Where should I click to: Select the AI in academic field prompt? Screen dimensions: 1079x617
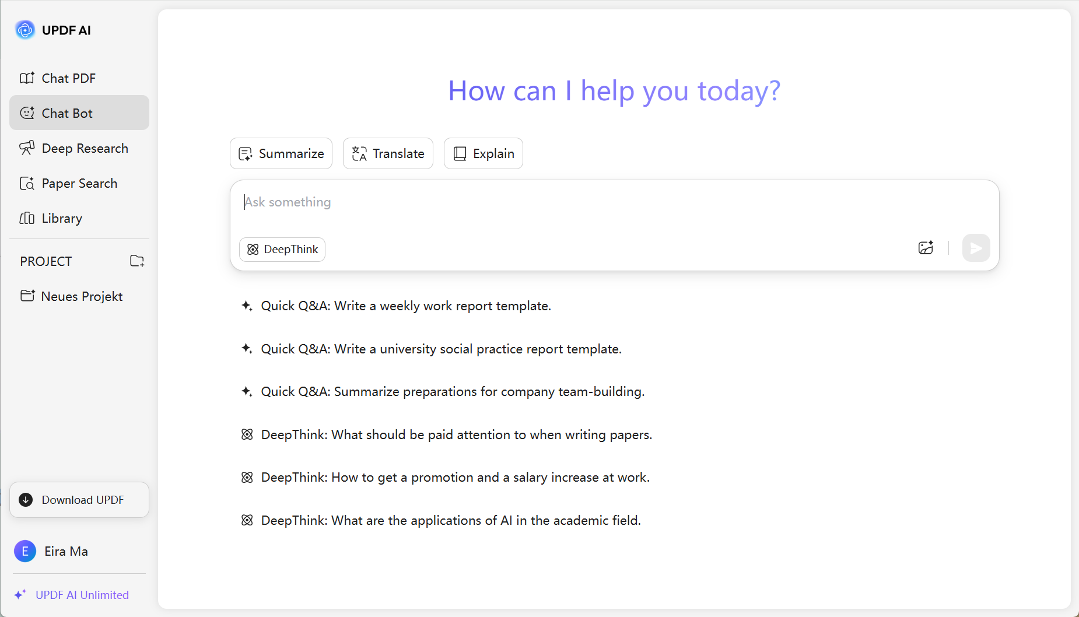442,520
